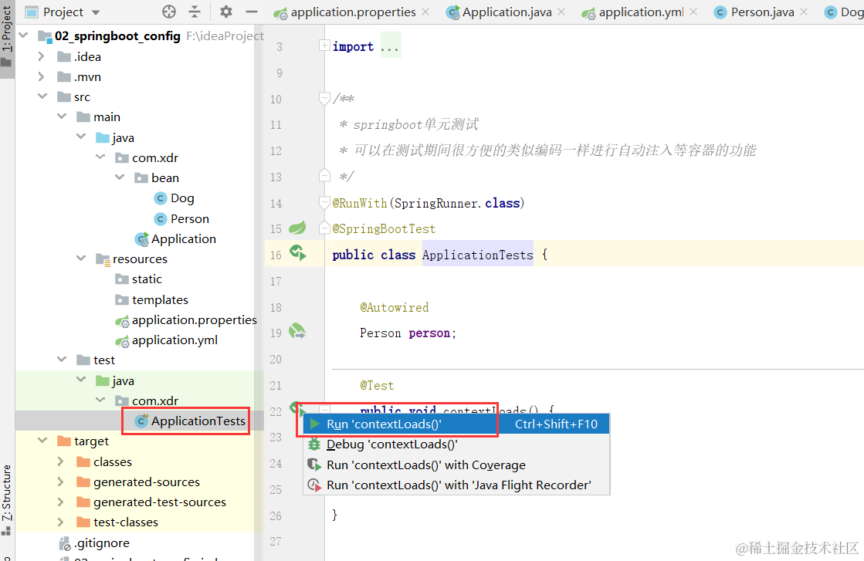This screenshot has height=561, width=864.
Task: Switch to Application.java tab
Action: [x=507, y=12]
